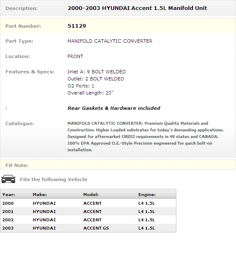This screenshot has width=236, height=259.
Task: Click the Location label
Action: tap(18, 56)
